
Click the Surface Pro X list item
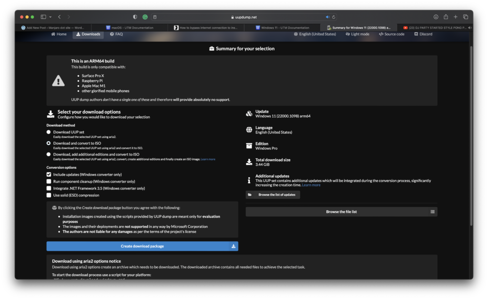[93, 76]
